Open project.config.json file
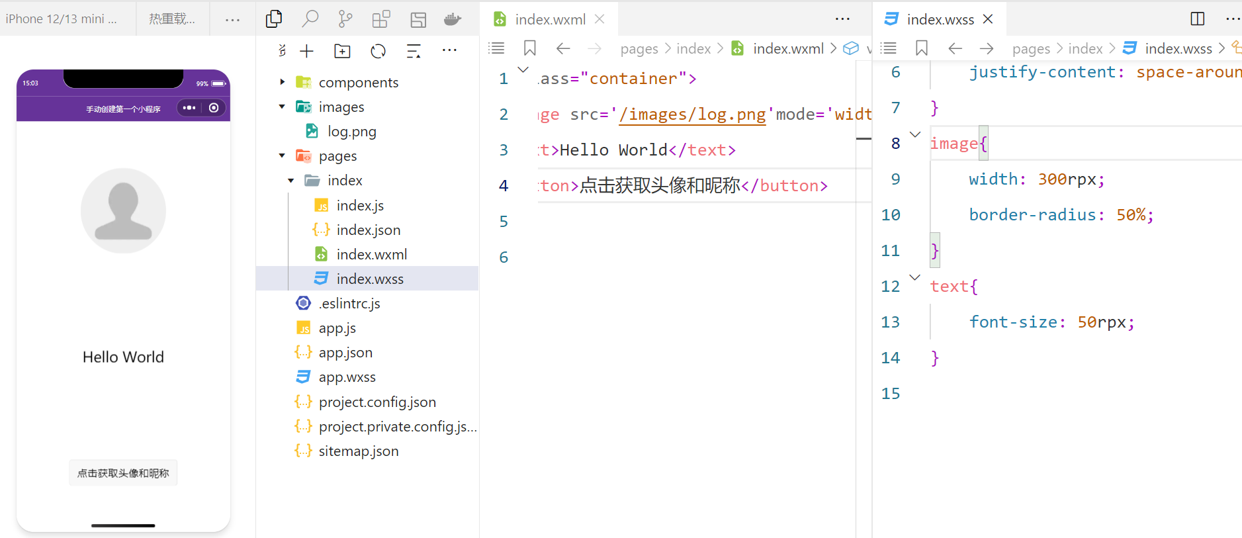The height and width of the screenshot is (538, 1242). click(377, 402)
